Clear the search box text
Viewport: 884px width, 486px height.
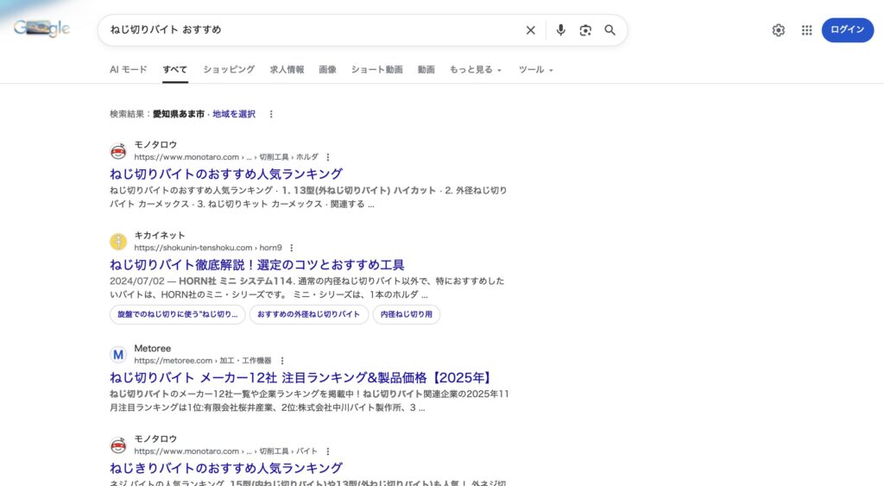click(530, 30)
